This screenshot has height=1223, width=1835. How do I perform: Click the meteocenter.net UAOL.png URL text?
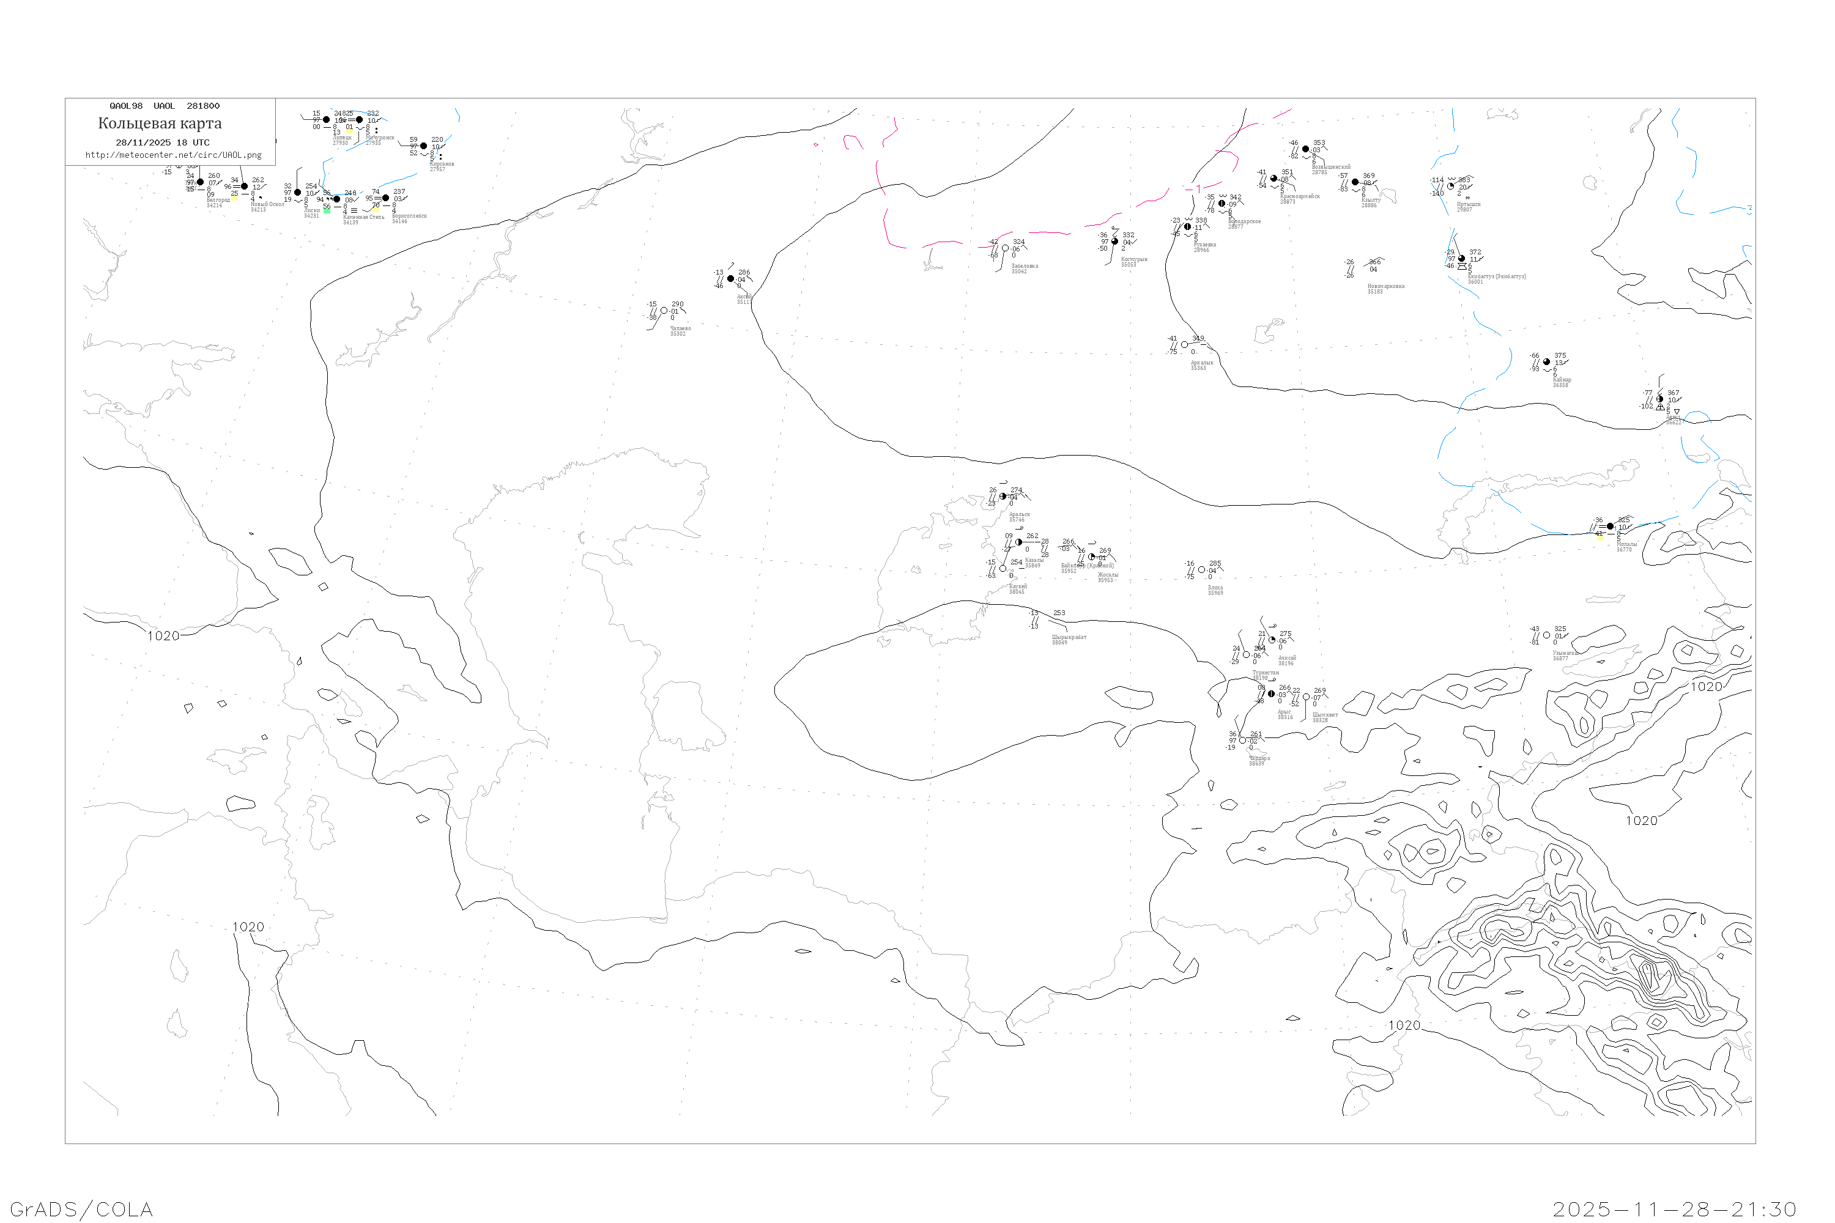(x=173, y=155)
